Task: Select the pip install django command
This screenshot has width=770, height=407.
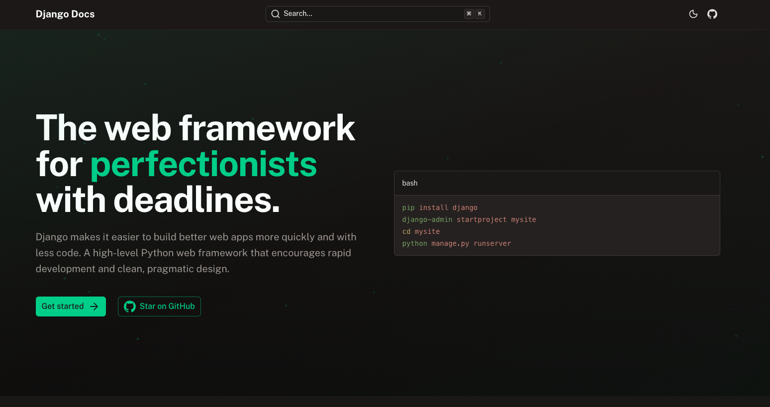Action: 440,207
